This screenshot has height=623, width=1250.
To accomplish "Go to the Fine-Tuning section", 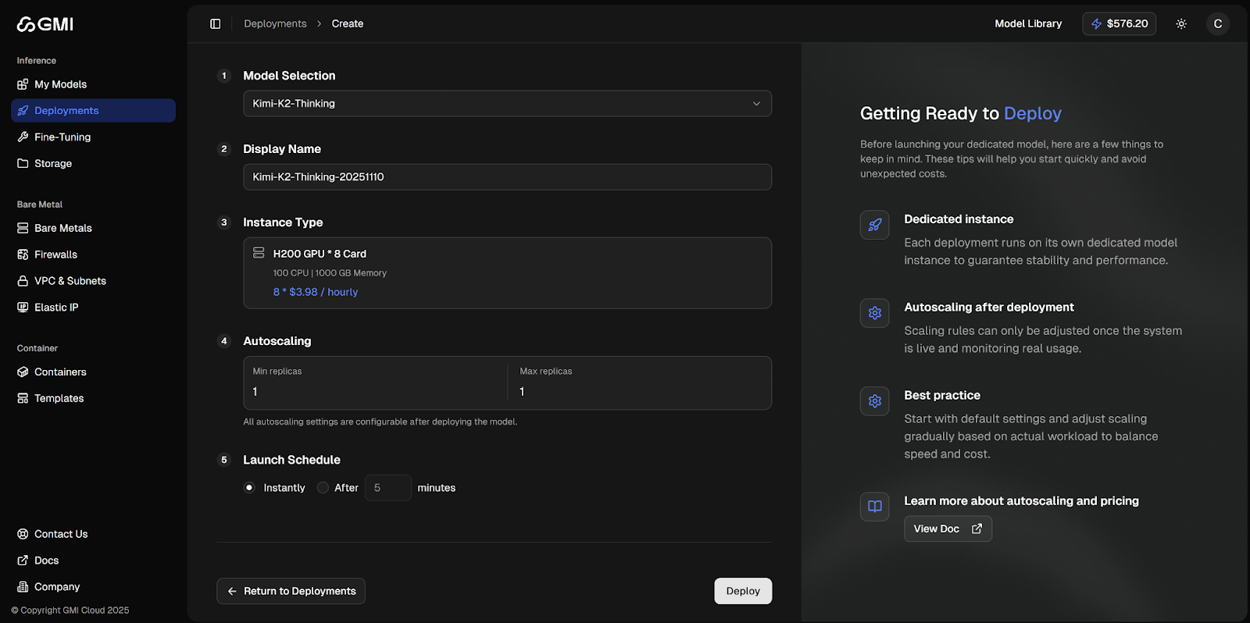I will point(93,137).
